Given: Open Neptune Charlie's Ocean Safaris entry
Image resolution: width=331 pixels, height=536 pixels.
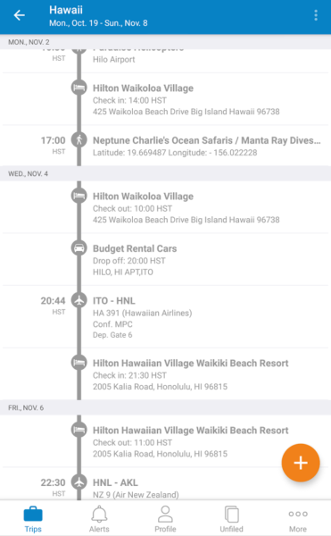Looking at the screenshot, I should click(166, 146).
